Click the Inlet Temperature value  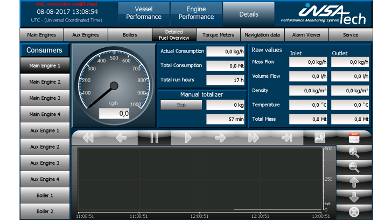click(x=308, y=105)
